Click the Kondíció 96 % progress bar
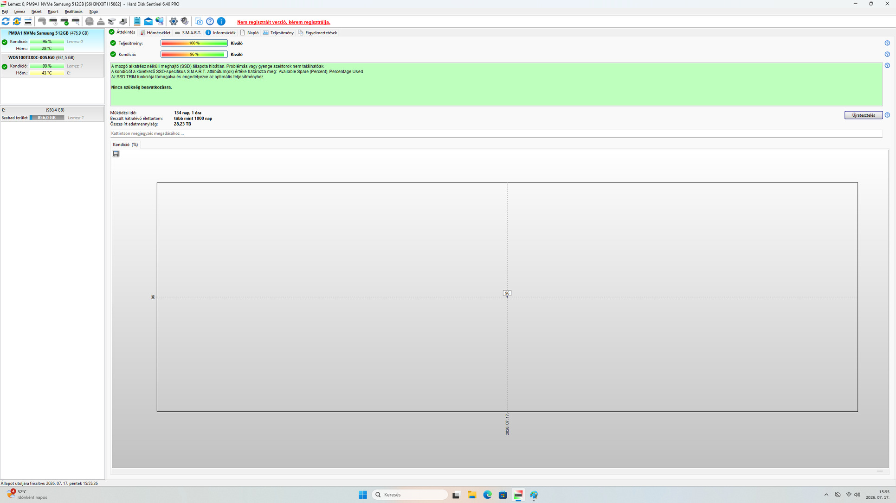The image size is (896, 503). coord(194,54)
